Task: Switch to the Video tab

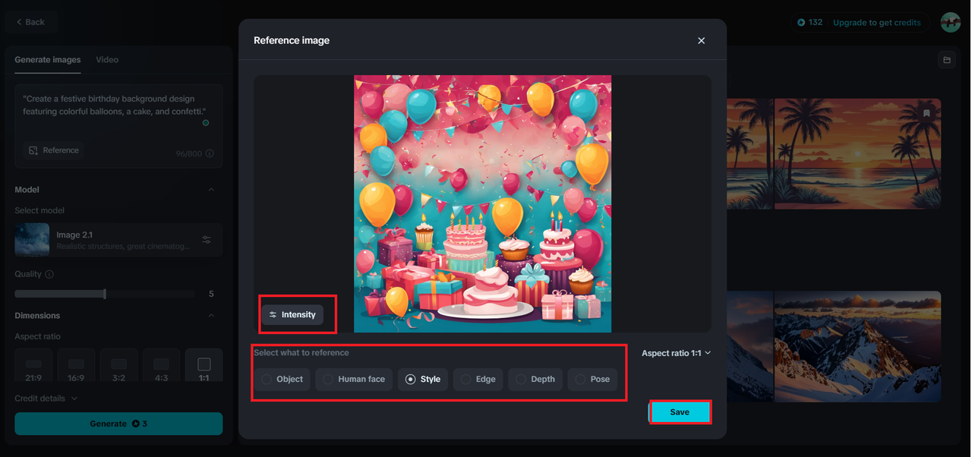Action: (x=107, y=60)
